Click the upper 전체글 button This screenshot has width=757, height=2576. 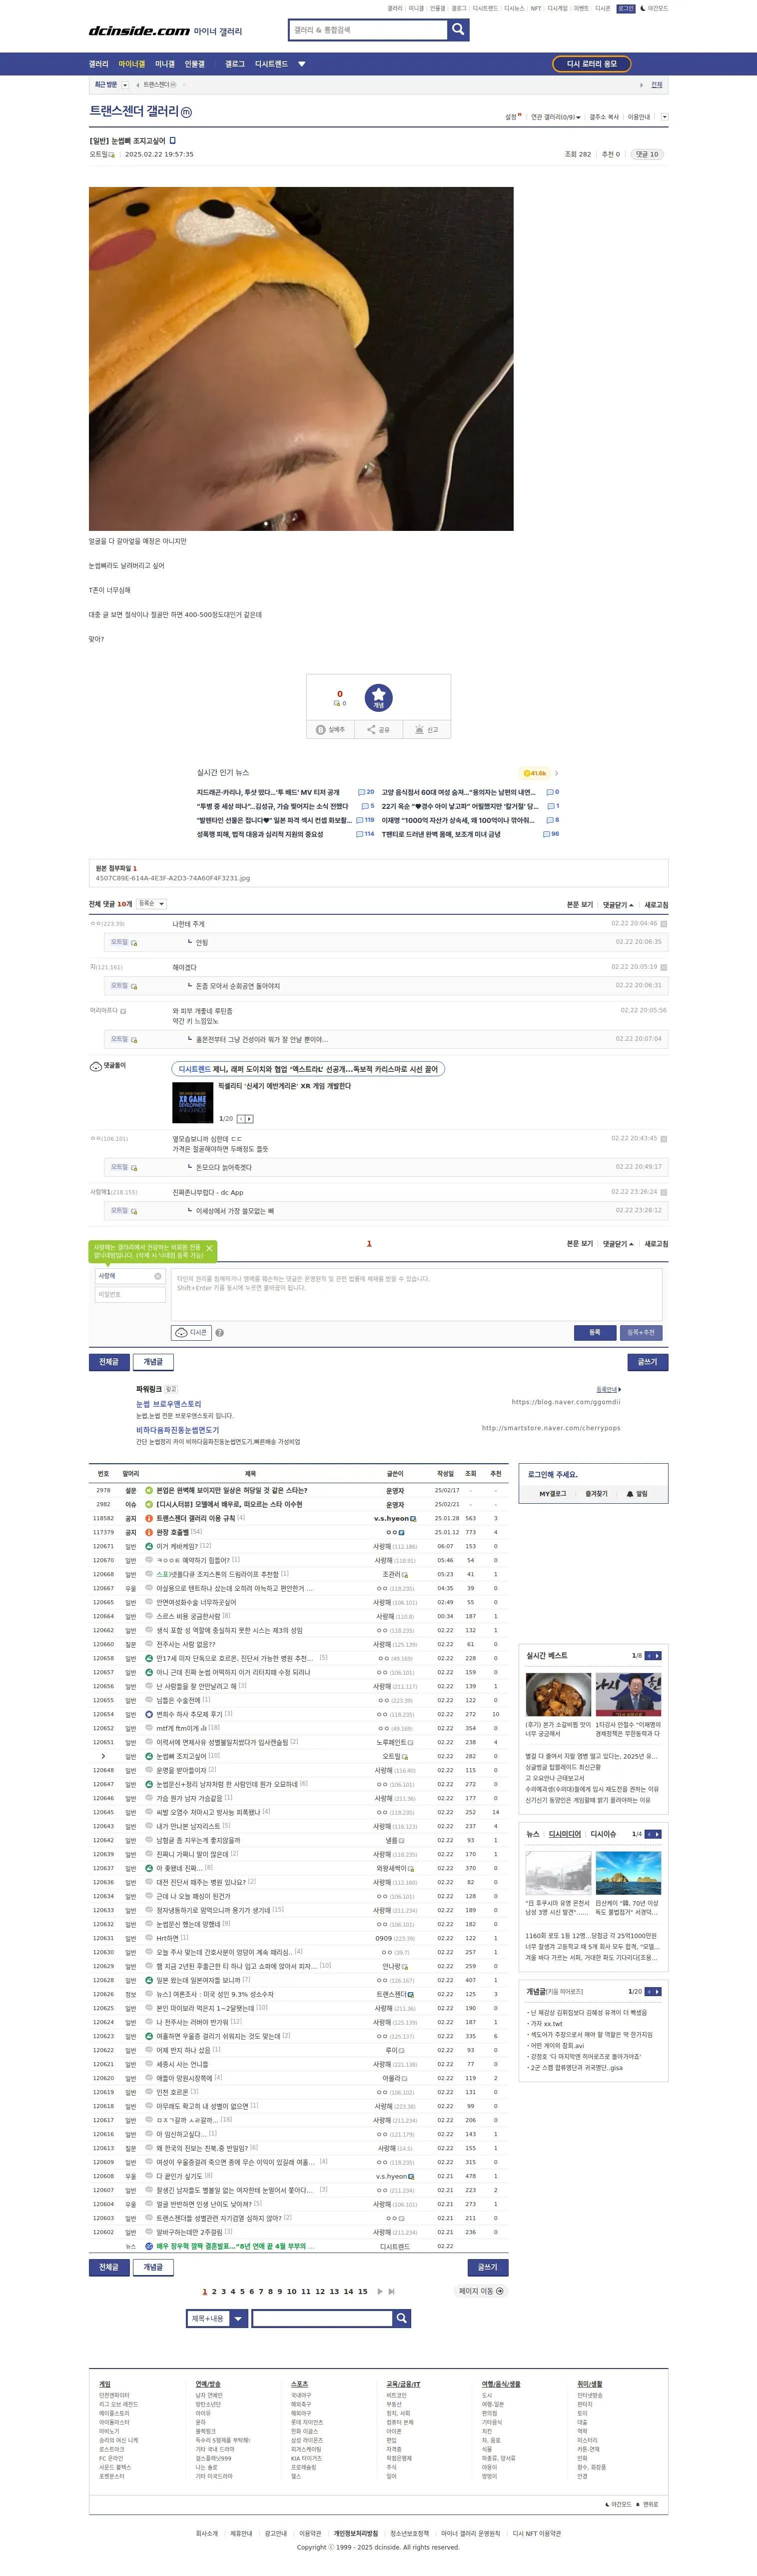109,1362
